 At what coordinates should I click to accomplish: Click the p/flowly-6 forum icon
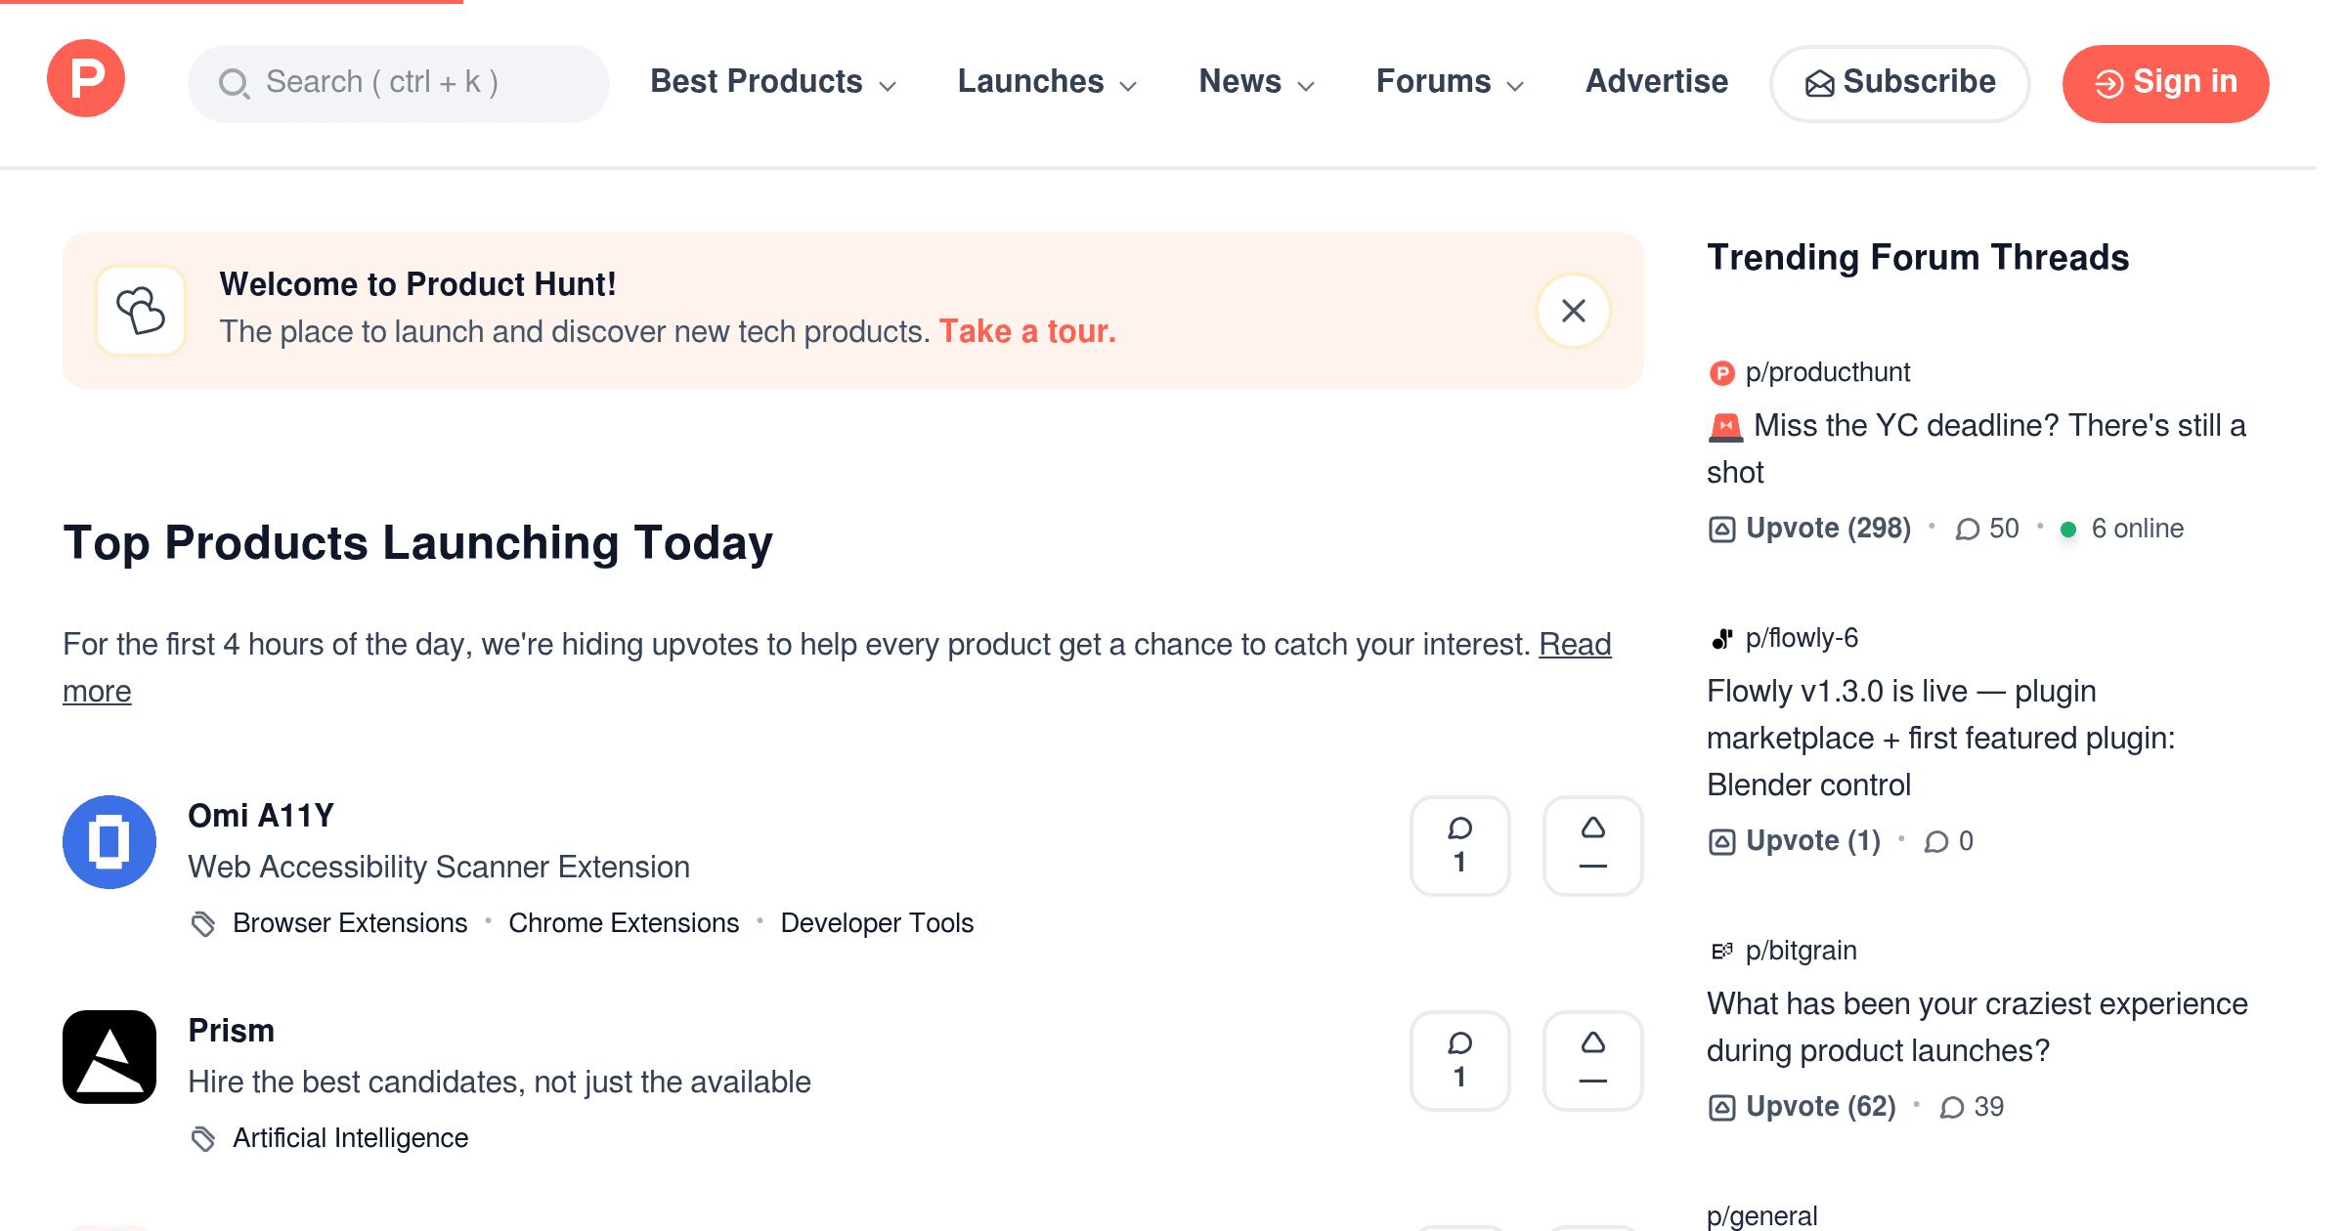click(x=1721, y=639)
